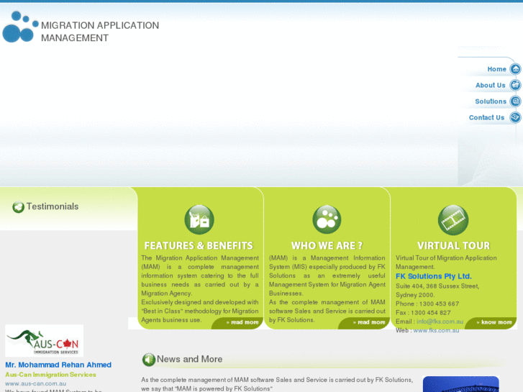Click the blue bubbles site logo

pos(20,27)
